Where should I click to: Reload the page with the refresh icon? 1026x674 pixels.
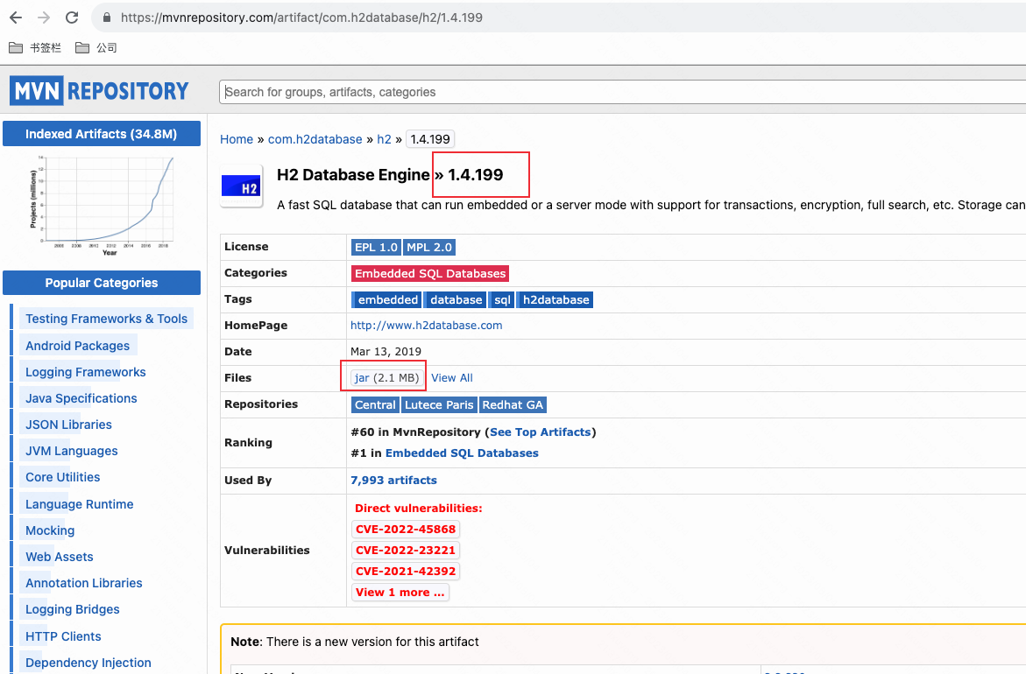pyautogui.click(x=72, y=18)
